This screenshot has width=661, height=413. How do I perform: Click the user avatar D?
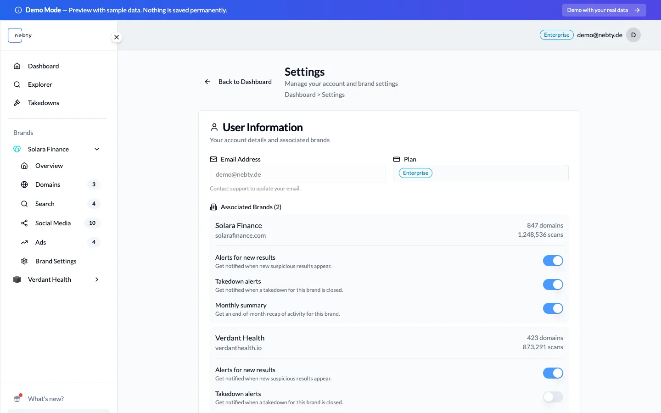pyautogui.click(x=633, y=35)
